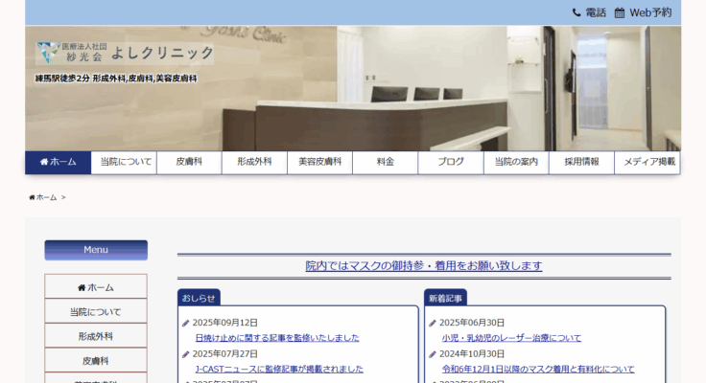Click 採用情報 in the navigation bar
Image resolution: width=706 pixels, height=383 pixels.
click(581, 163)
